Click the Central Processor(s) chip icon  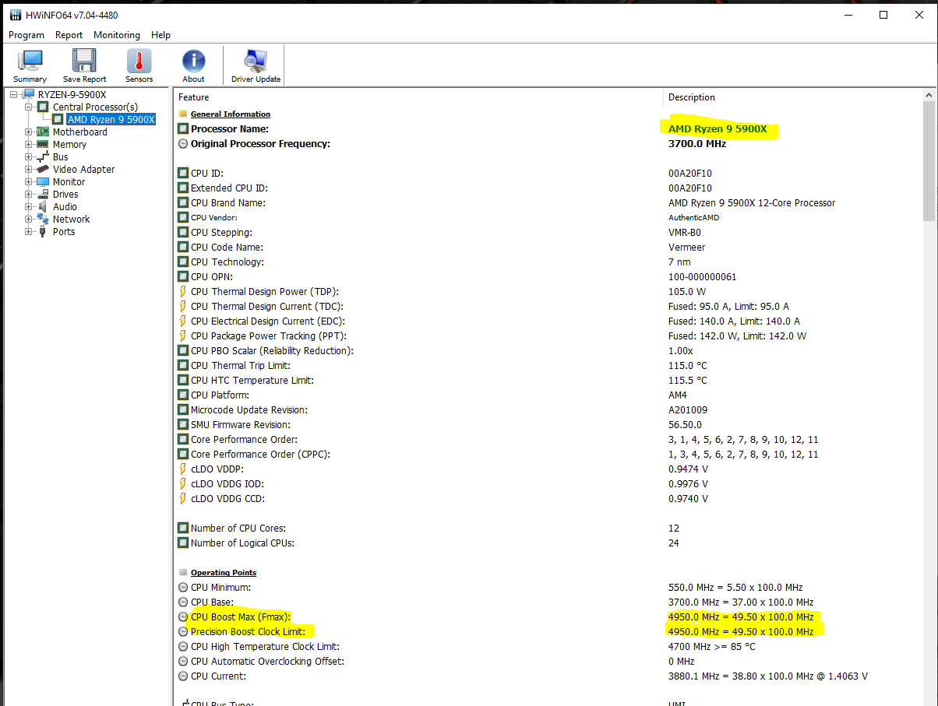[43, 107]
